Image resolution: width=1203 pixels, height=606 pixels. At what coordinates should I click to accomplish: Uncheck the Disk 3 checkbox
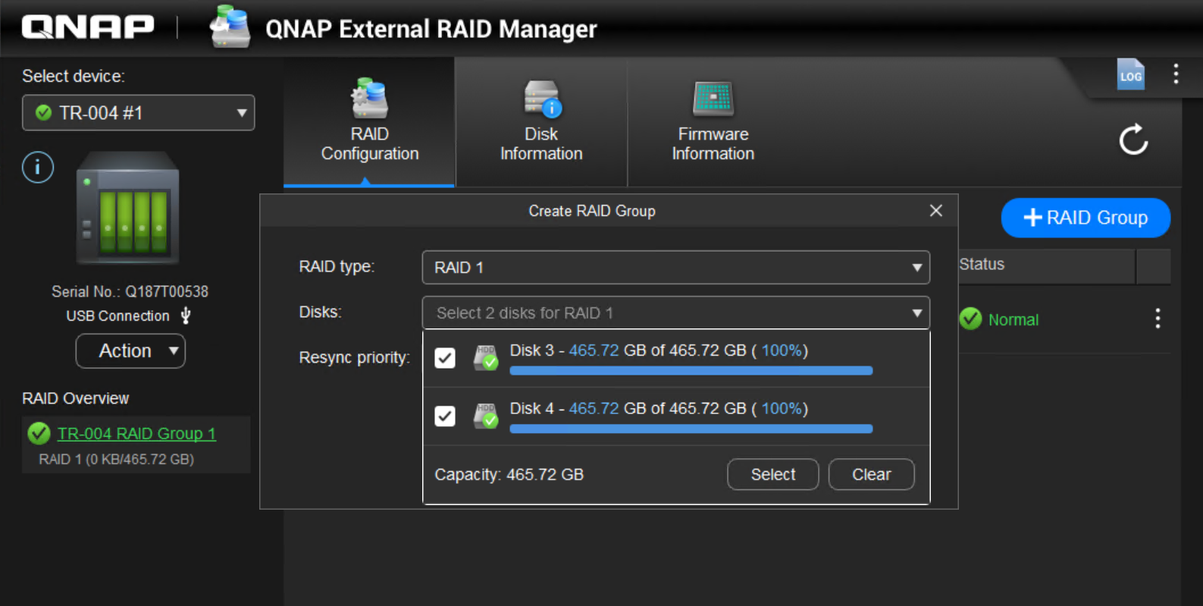[x=445, y=358]
